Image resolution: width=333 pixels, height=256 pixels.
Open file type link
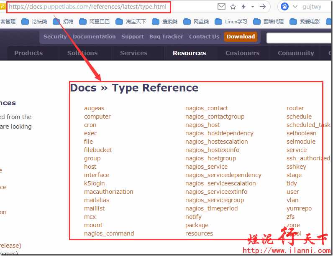tap(88, 141)
